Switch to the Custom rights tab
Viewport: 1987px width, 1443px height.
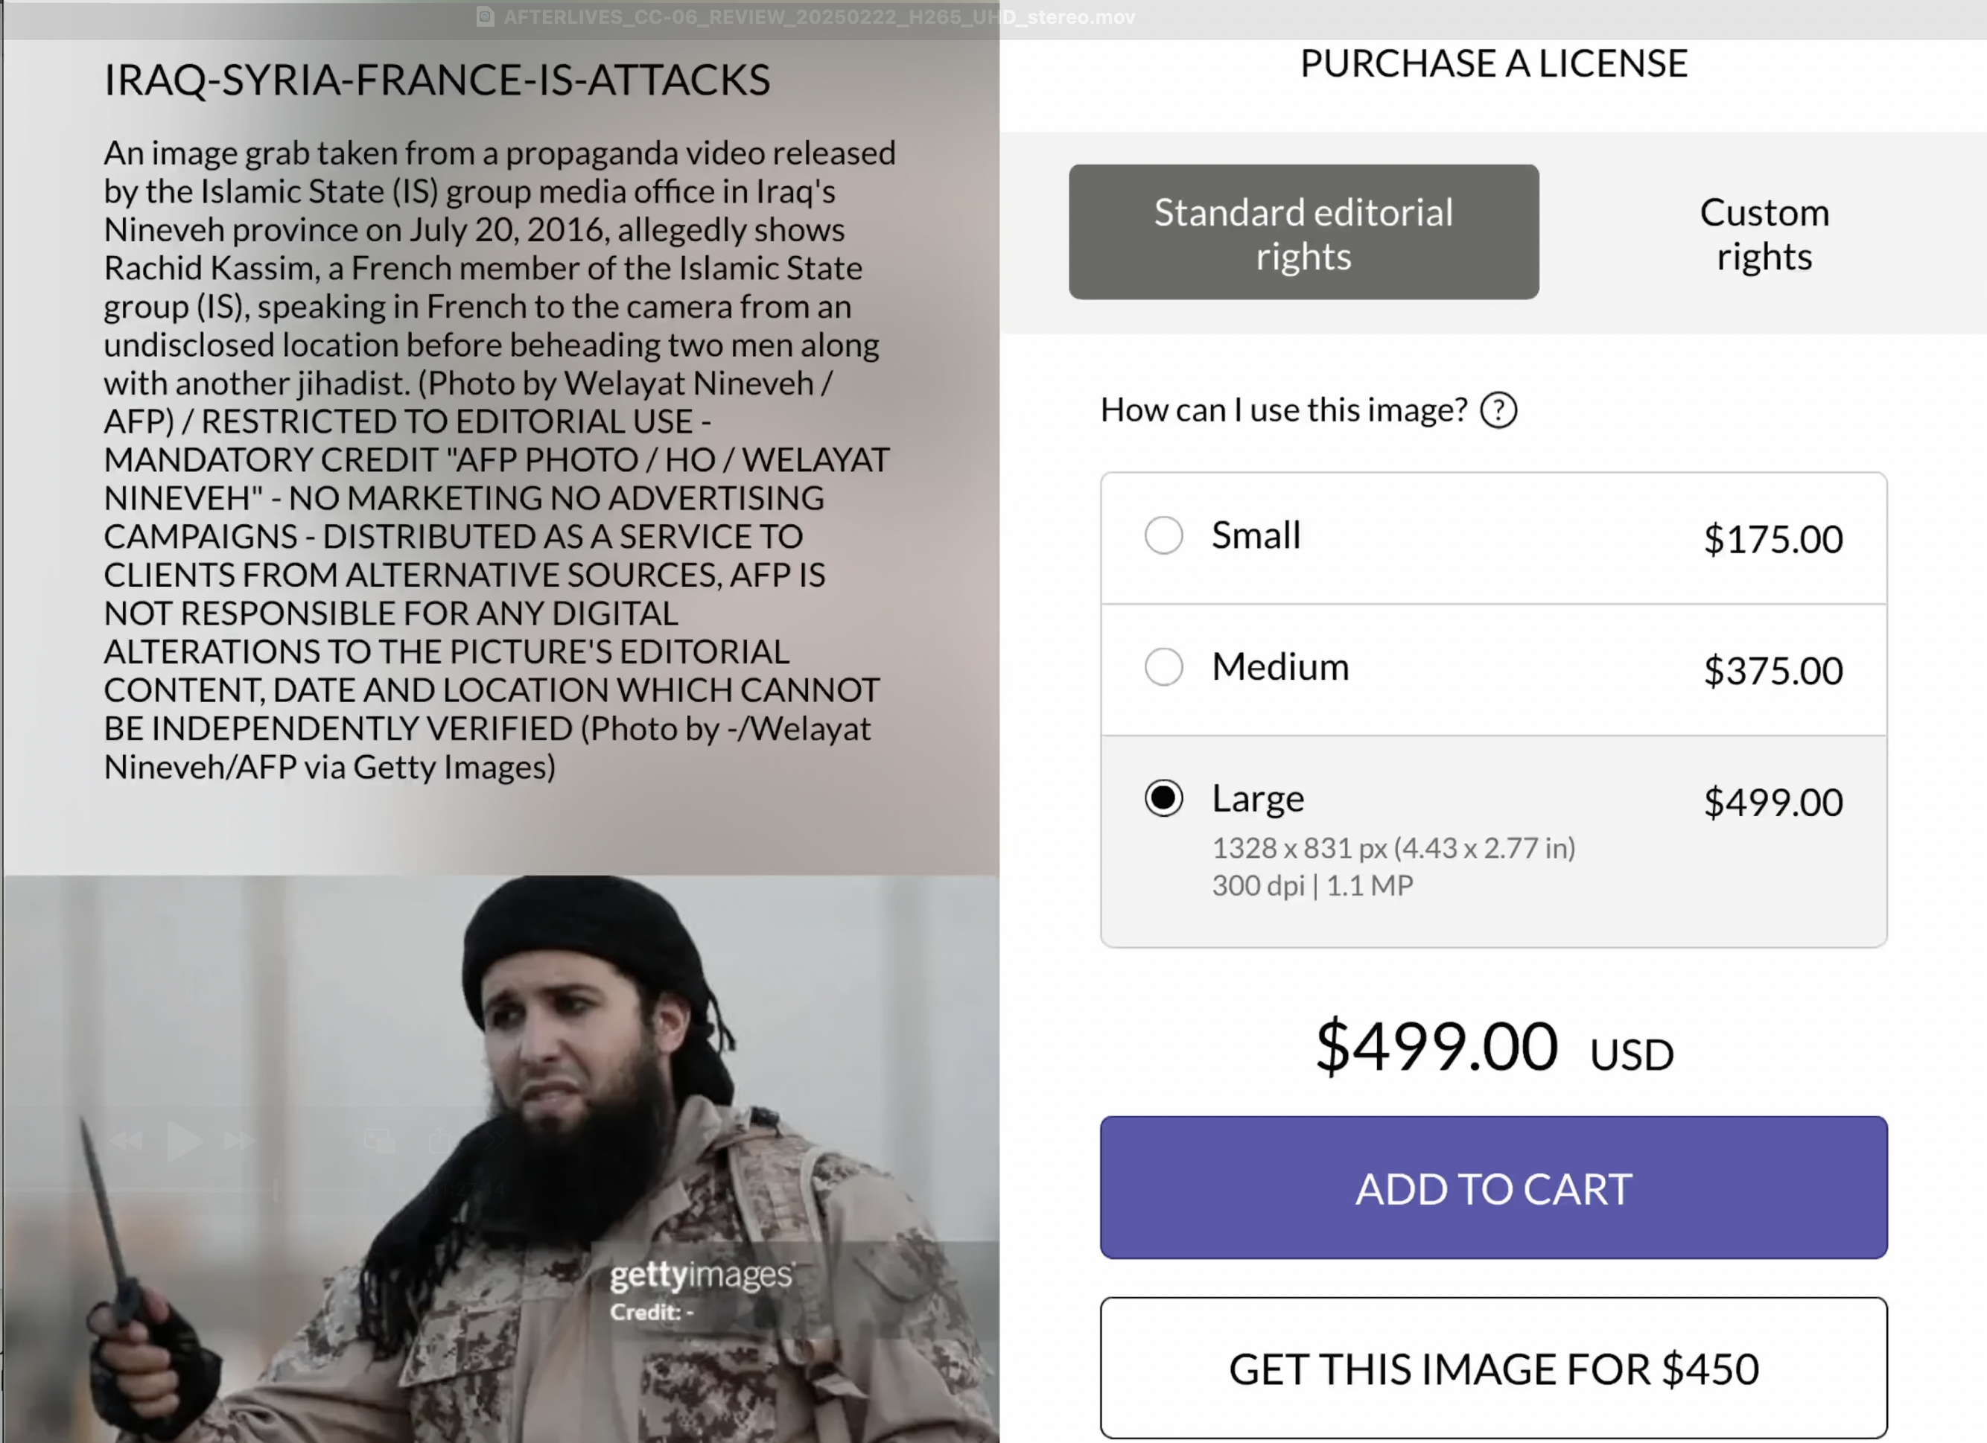(1764, 233)
